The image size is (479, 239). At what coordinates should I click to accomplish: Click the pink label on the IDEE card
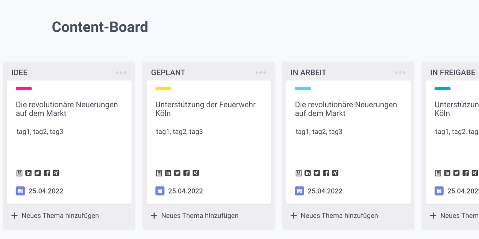24,89
